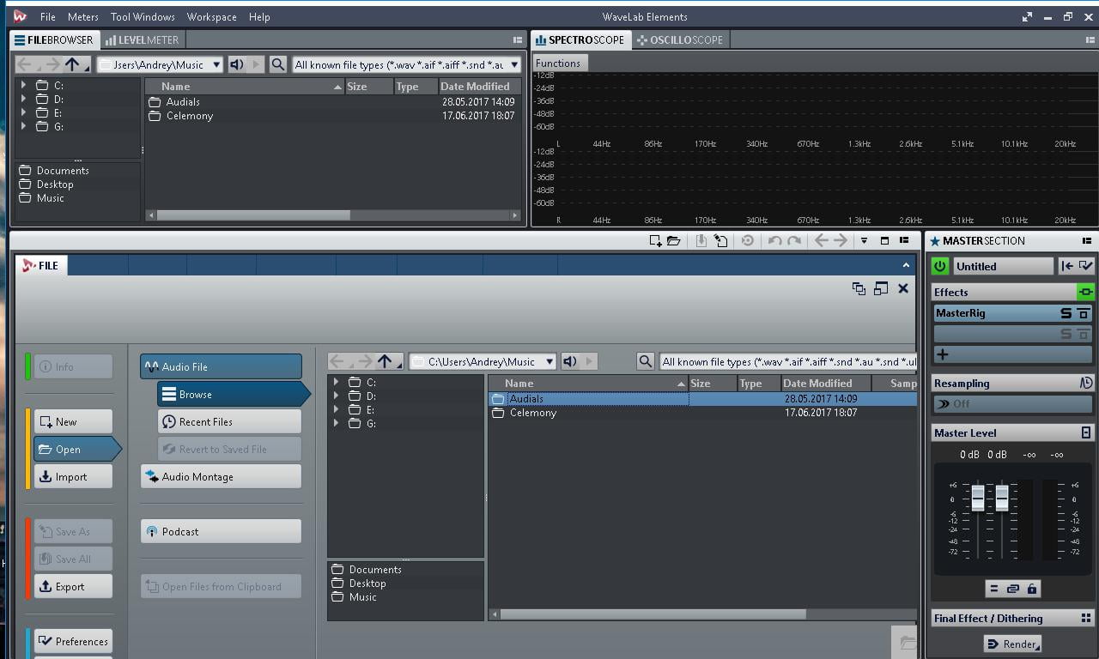This screenshot has height=659, width=1099.
Task: Click the open folder icon in editor toolbar
Action: [674, 241]
